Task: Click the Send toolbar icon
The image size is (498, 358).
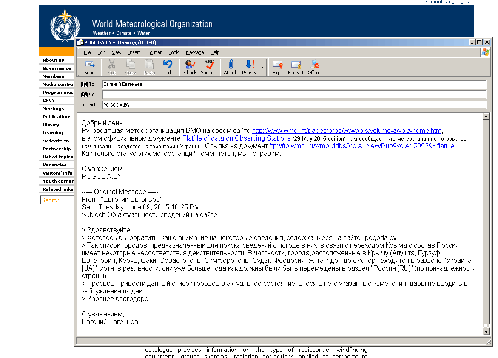Action: click(90, 67)
